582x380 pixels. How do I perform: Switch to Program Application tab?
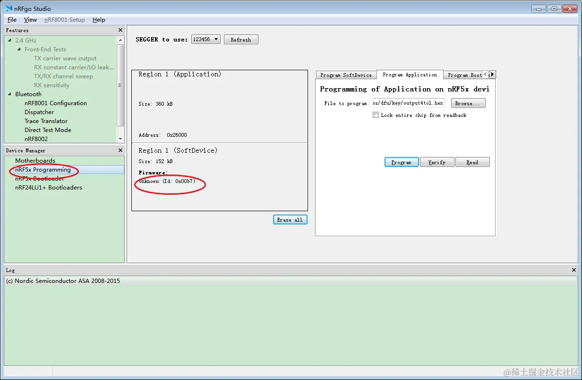point(410,74)
